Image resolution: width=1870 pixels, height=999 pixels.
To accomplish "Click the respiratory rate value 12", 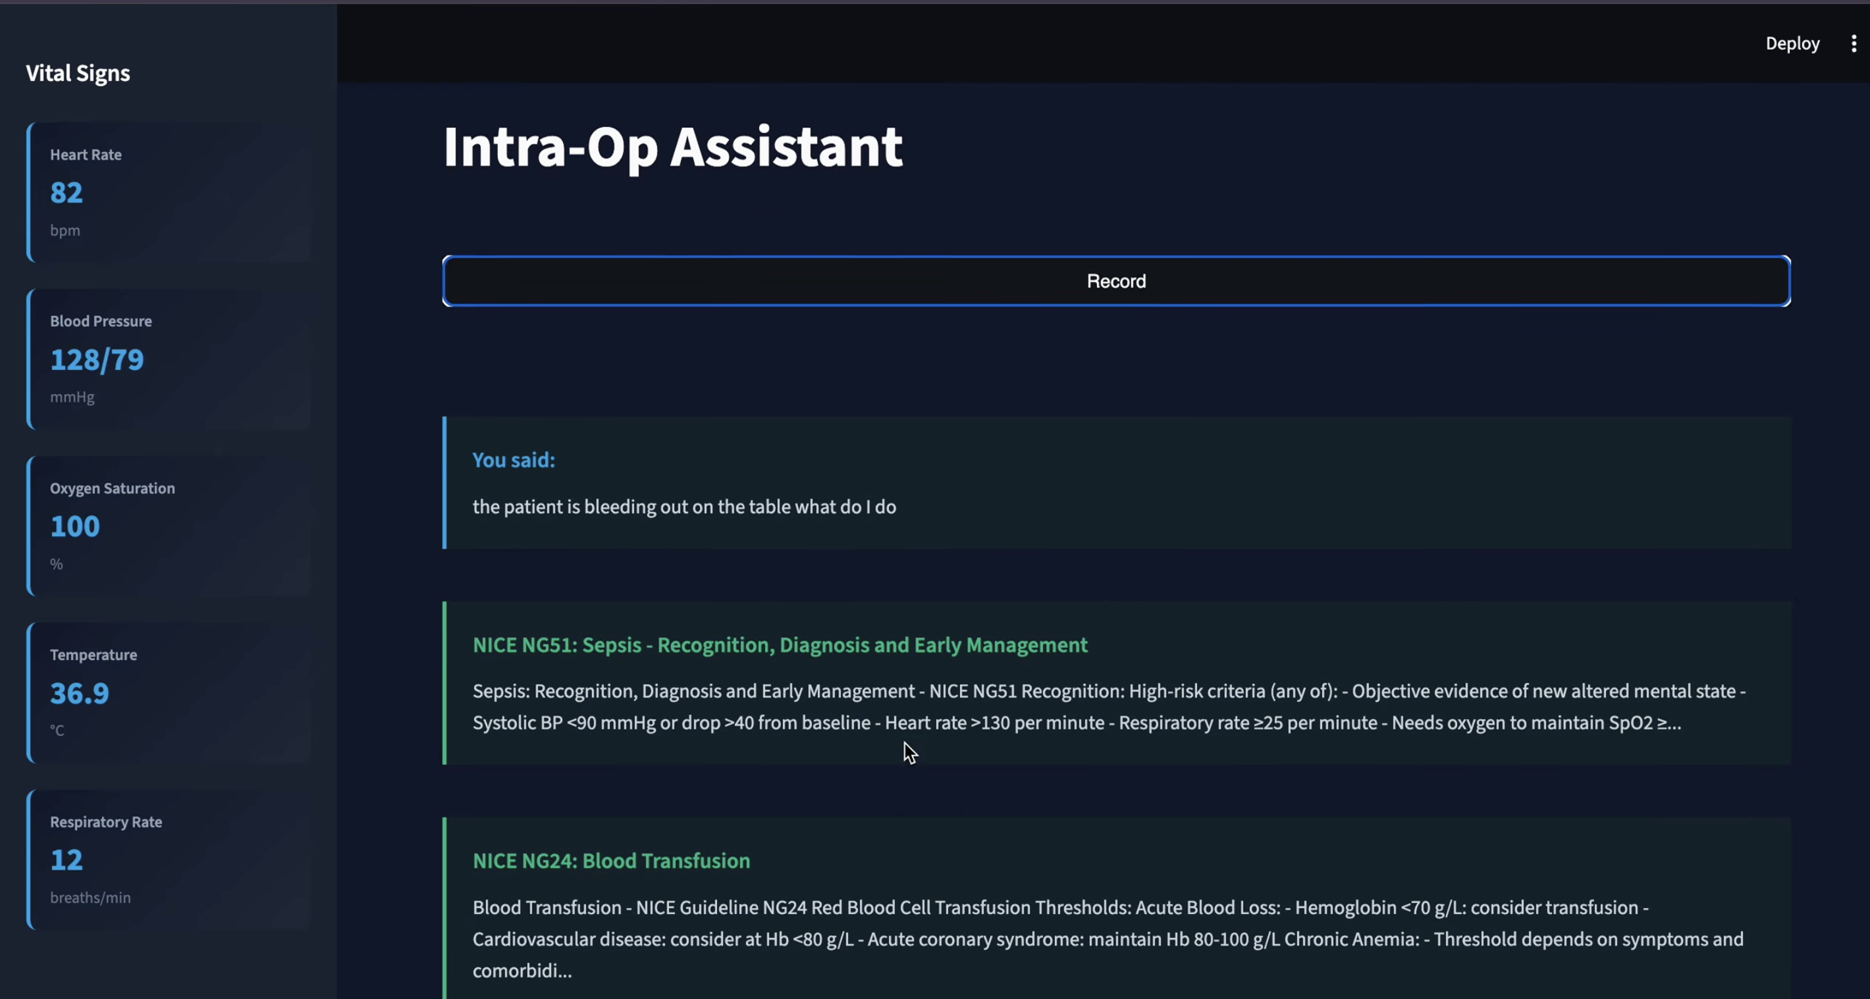I will (x=66, y=860).
